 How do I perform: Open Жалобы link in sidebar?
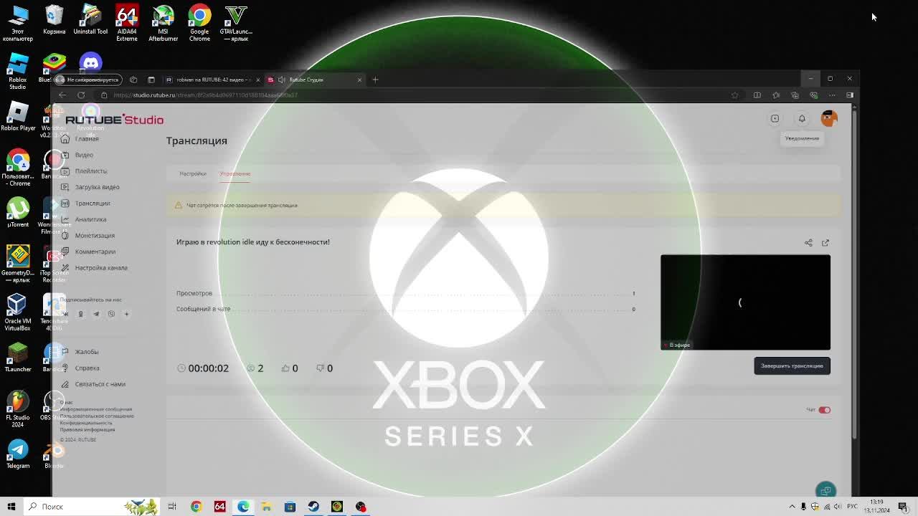coord(87,352)
